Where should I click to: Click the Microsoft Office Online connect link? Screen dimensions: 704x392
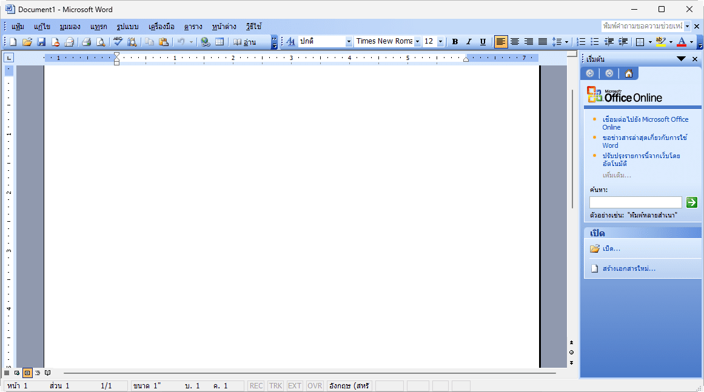click(645, 123)
